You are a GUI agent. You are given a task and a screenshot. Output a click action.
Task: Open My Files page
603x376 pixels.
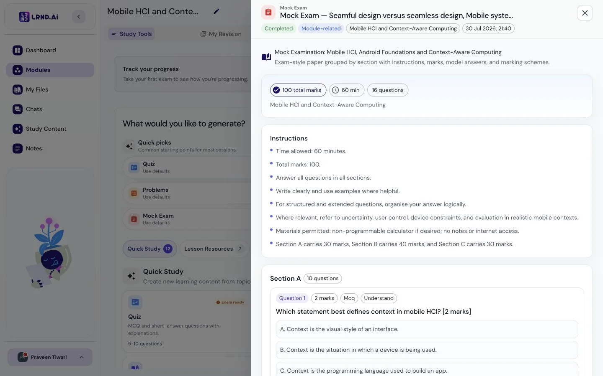(50, 89)
